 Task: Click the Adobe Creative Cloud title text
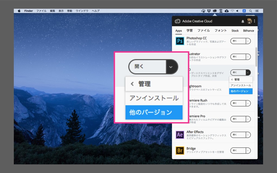coord(197,21)
